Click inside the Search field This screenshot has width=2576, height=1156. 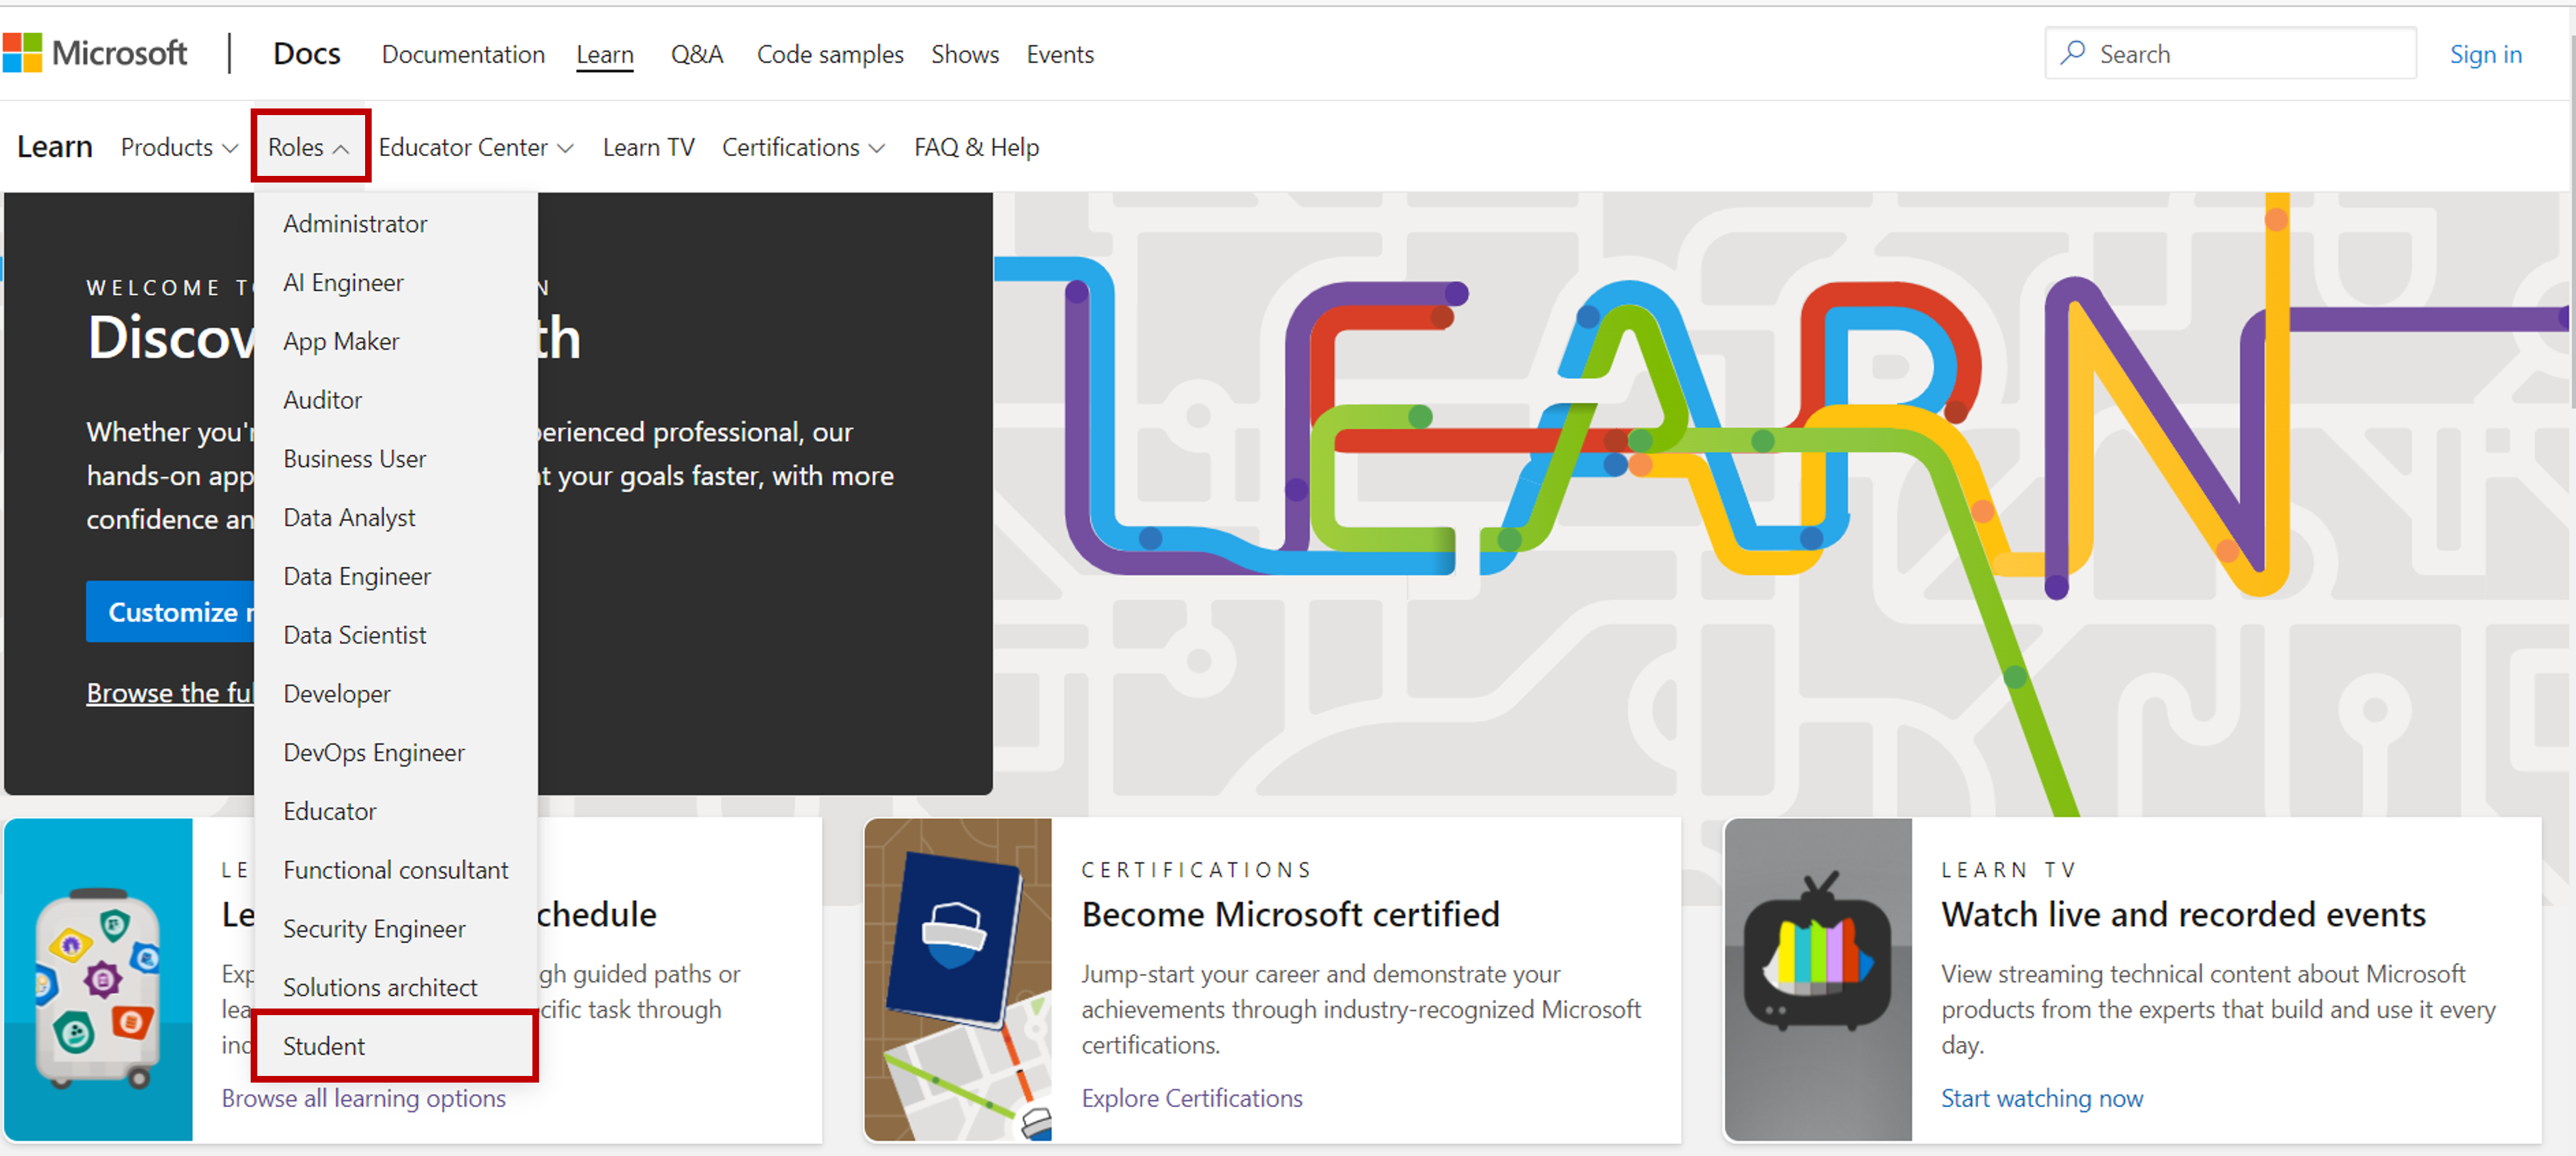pos(2231,53)
